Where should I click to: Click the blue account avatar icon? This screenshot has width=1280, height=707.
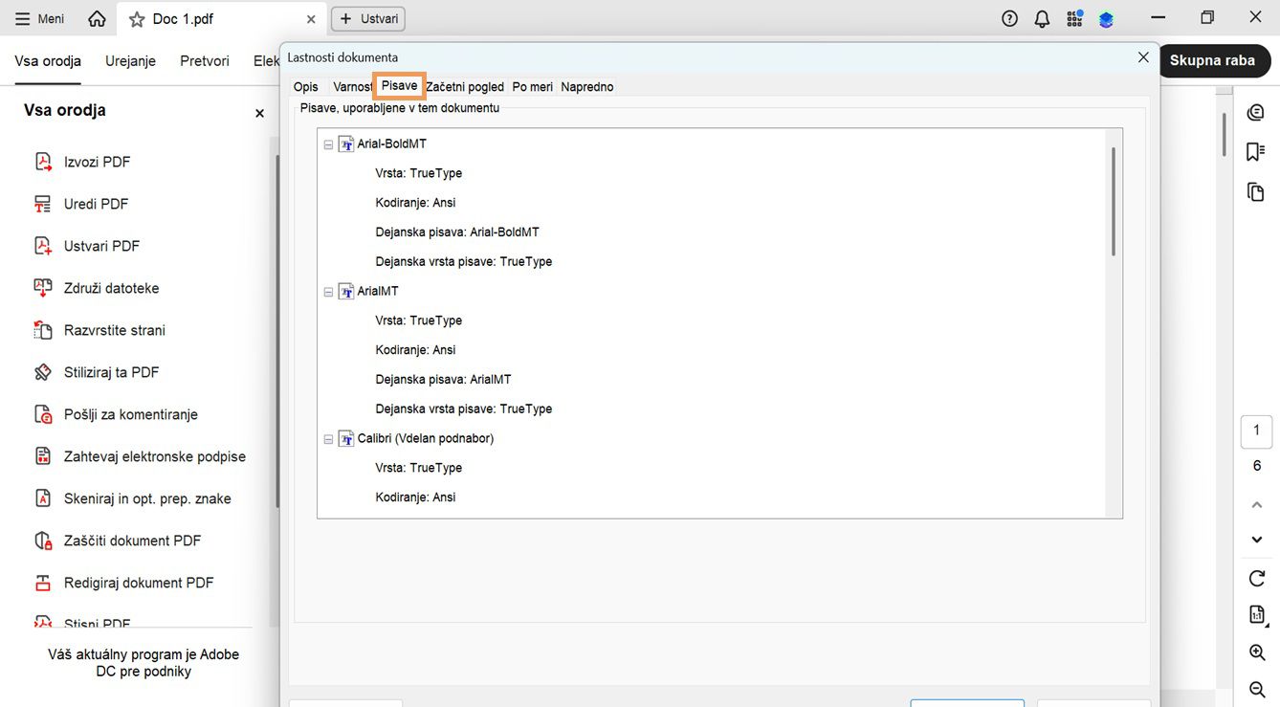(1106, 19)
